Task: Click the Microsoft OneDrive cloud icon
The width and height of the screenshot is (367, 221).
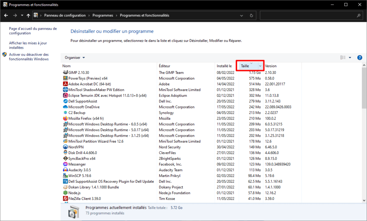Action: coord(65,107)
